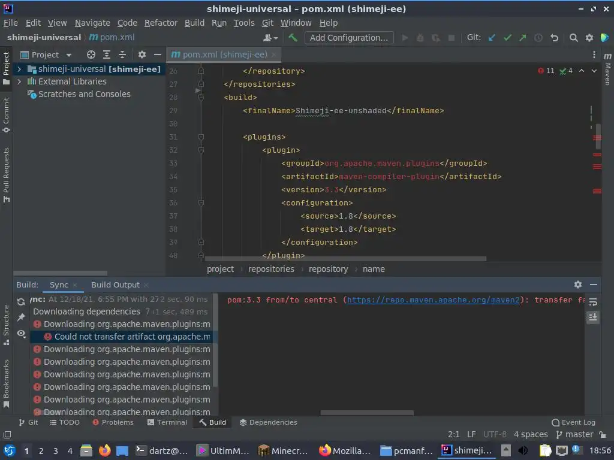Click Select Opened File target icon
The height and width of the screenshot is (460, 614).
[91, 55]
